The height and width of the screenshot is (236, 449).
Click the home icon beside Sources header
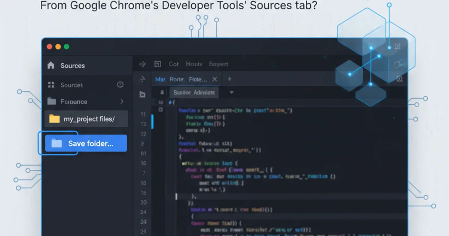51,66
